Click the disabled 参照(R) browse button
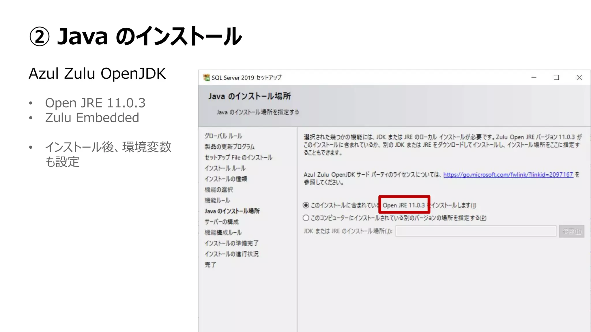Viewport: 591px width, 332px height. (571, 231)
